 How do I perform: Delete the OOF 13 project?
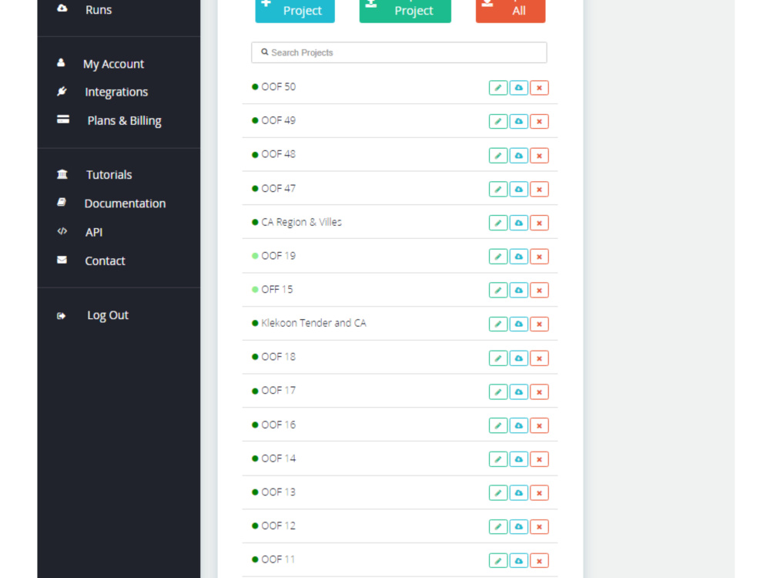pyautogui.click(x=539, y=493)
